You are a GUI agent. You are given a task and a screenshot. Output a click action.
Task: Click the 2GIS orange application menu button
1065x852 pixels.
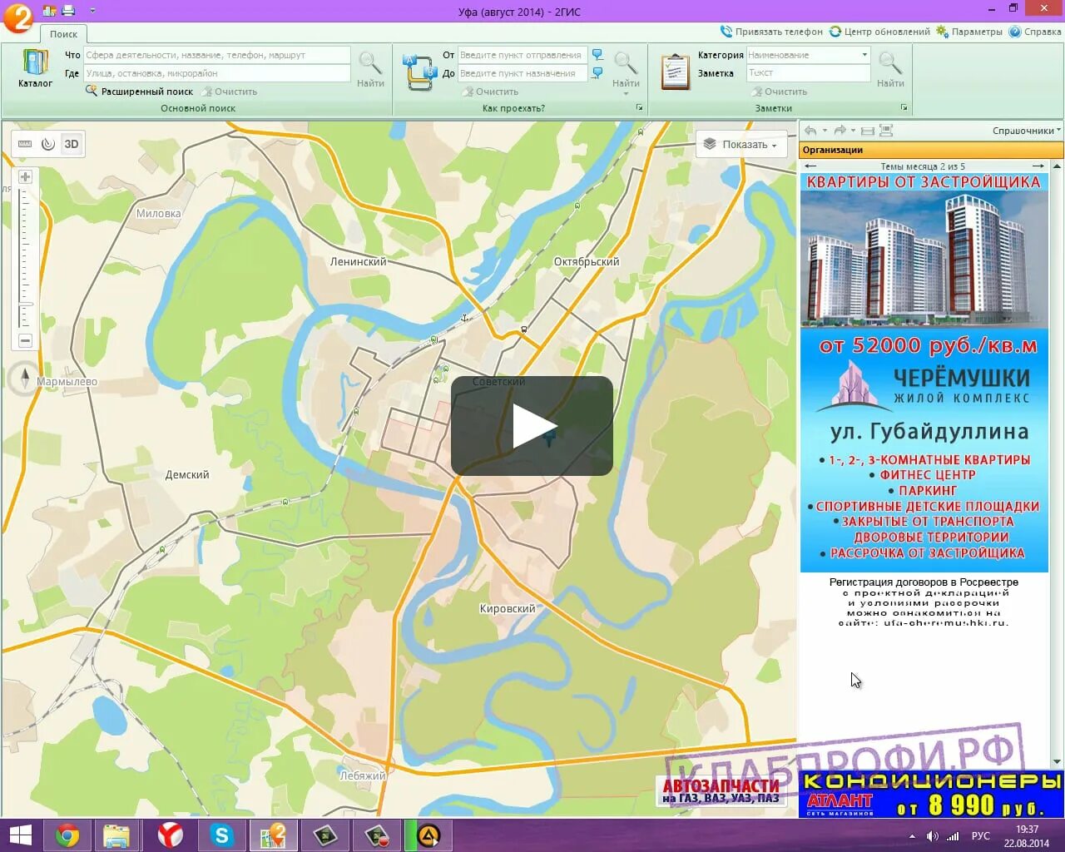point(17,17)
